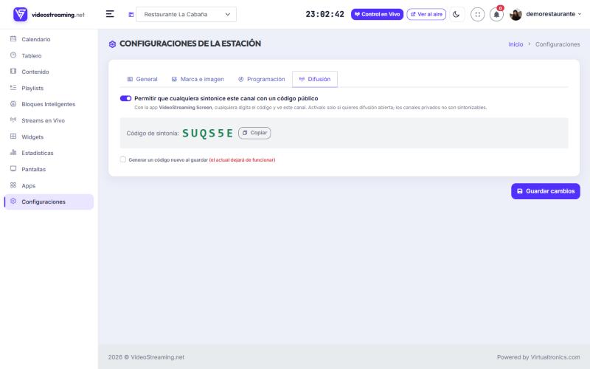Click Widgets sidebar icon
The width and height of the screenshot is (590, 369).
tap(13, 137)
